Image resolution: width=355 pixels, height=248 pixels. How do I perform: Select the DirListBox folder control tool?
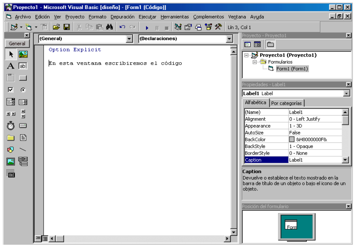click(x=11, y=138)
